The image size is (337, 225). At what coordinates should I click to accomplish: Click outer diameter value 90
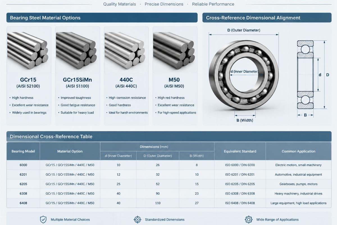158,194
